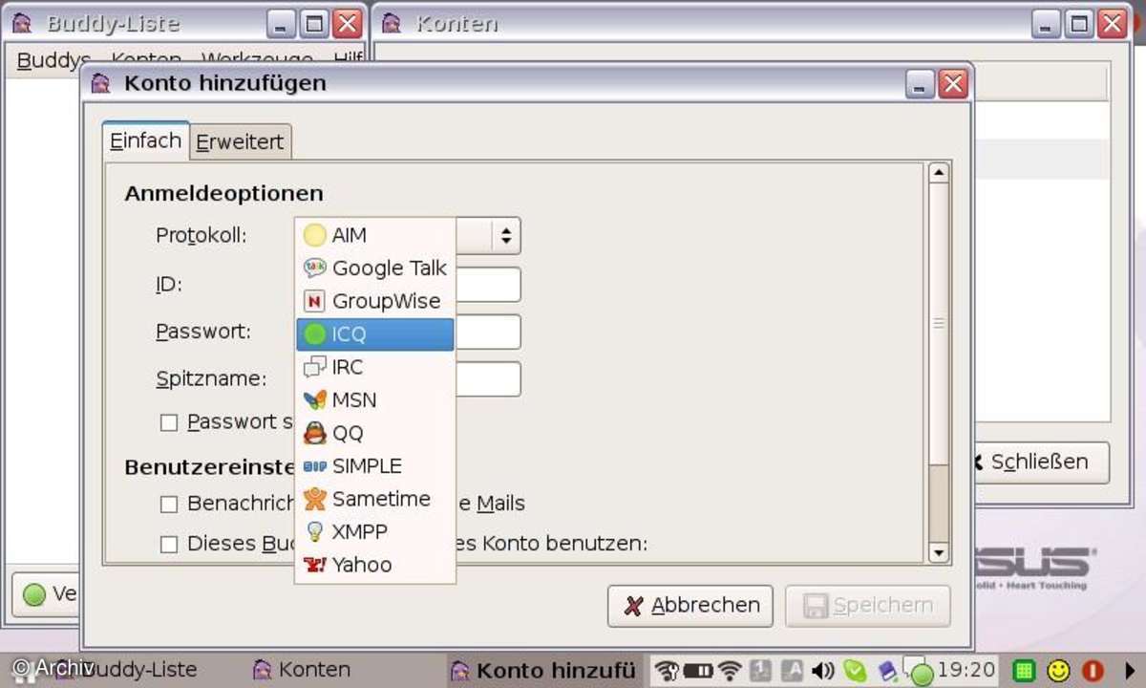Open the Protokoll combo box arrow

point(506,235)
